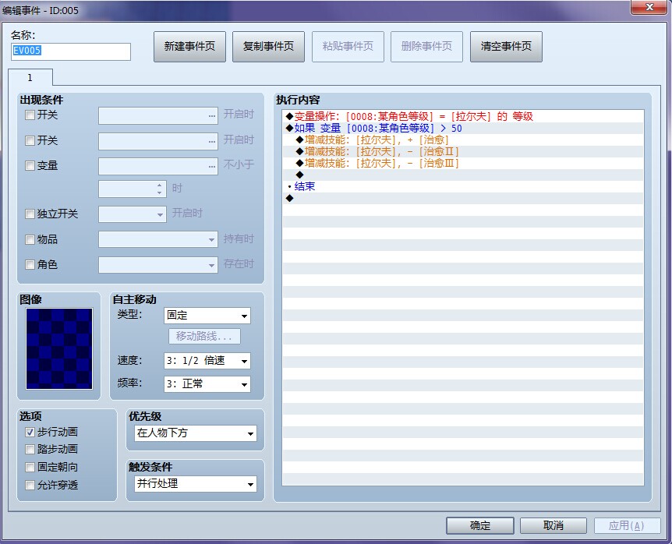Focus the 名称 field containing EV005
672x544 pixels.
click(71, 51)
